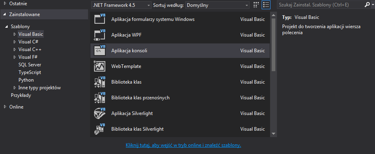Click the Biblioteka klas template icon
This screenshot has height=154, width=375.
pyautogui.click(x=100, y=82)
